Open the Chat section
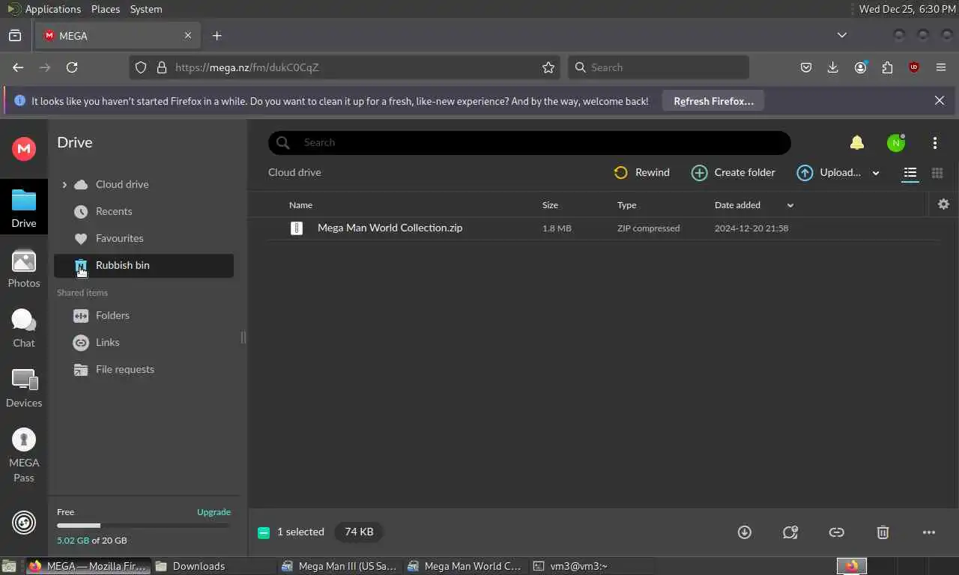Screen dimensions: 959x575 pos(24,329)
